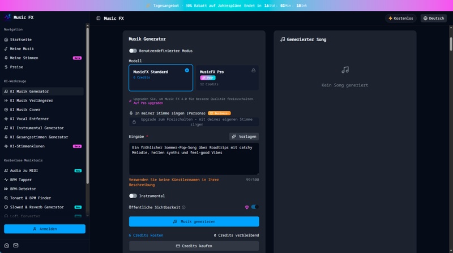This screenshot has height=253, width=453.
Task: Click the Kein Song generiert text
Action: coord(345,85)
